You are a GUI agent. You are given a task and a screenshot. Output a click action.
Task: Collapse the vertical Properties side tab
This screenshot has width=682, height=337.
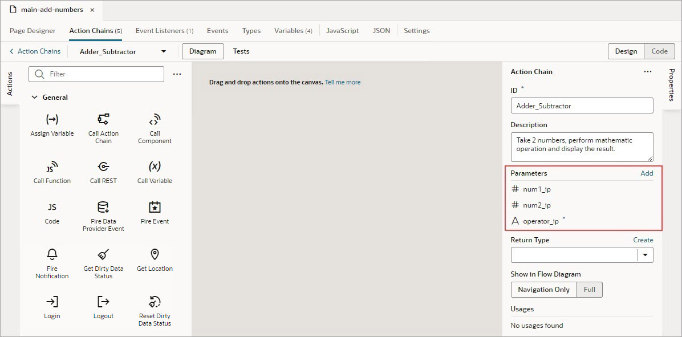coord(672,85)
